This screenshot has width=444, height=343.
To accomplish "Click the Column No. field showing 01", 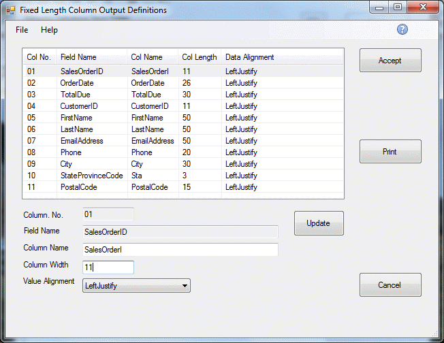I will (108, 214).
